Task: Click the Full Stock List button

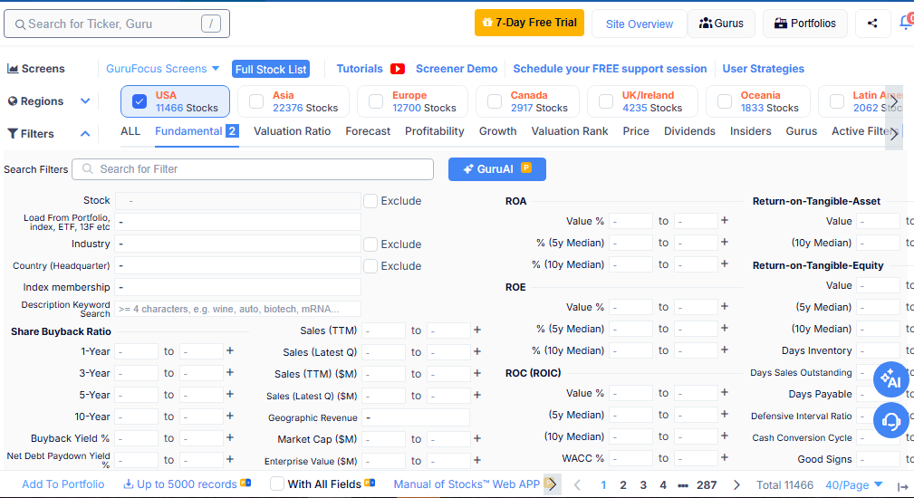Action: click(x=271, y=70)
